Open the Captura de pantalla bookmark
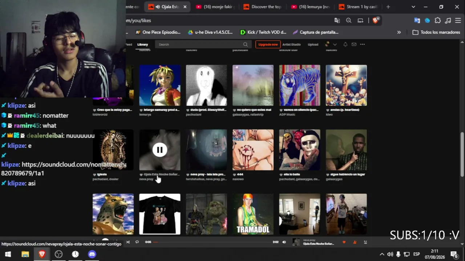 pyautogui.click(x=315, y=32)
